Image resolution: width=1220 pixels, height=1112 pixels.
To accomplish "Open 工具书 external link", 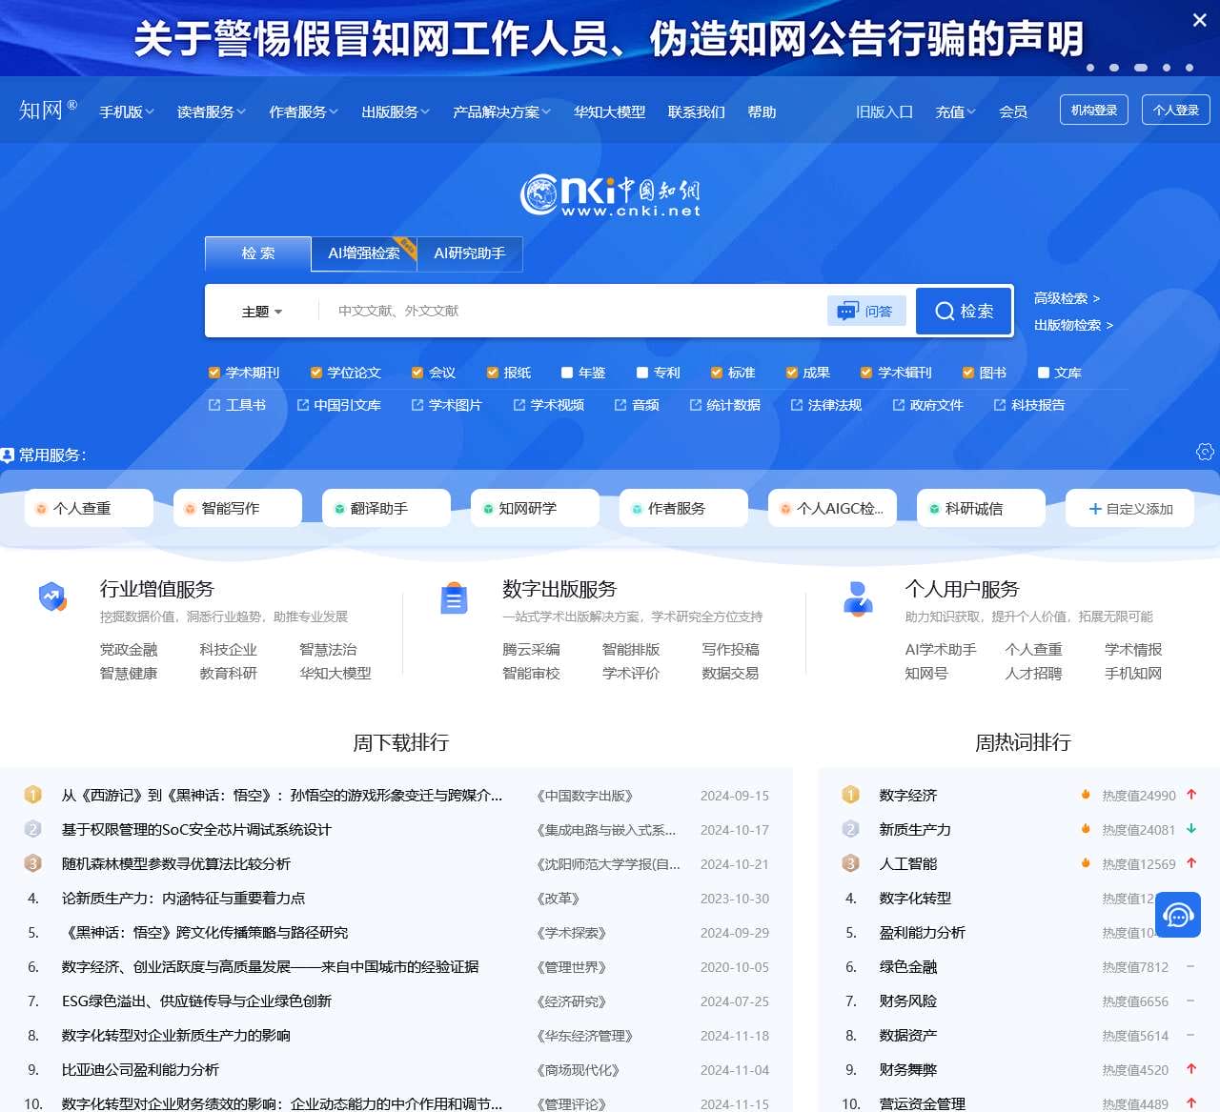I will (x=237, y=405).
